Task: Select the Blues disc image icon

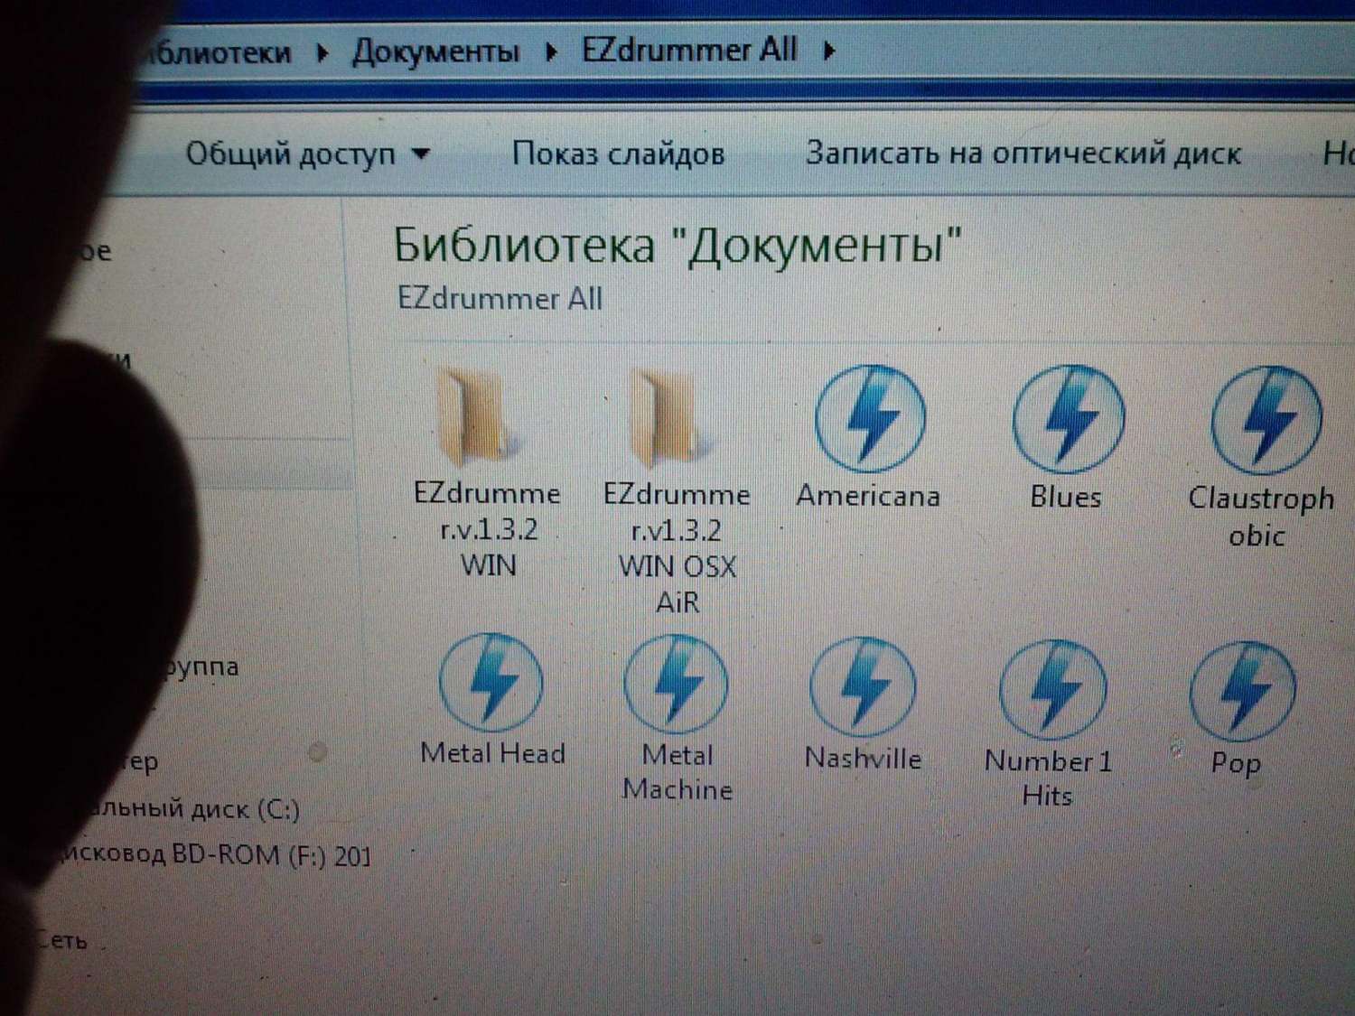Action: pos(1069,419)
